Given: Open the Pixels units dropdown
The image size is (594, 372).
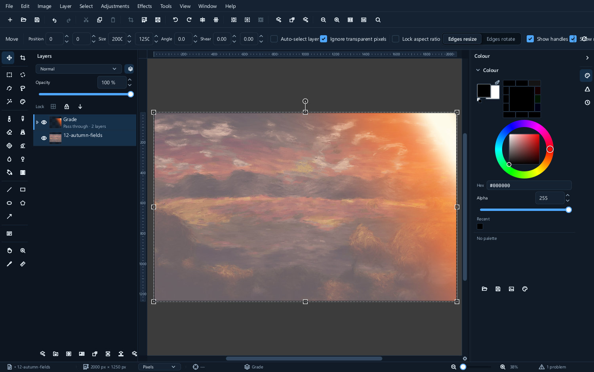Looking at the screenshot, I should [x=159, y=367].
